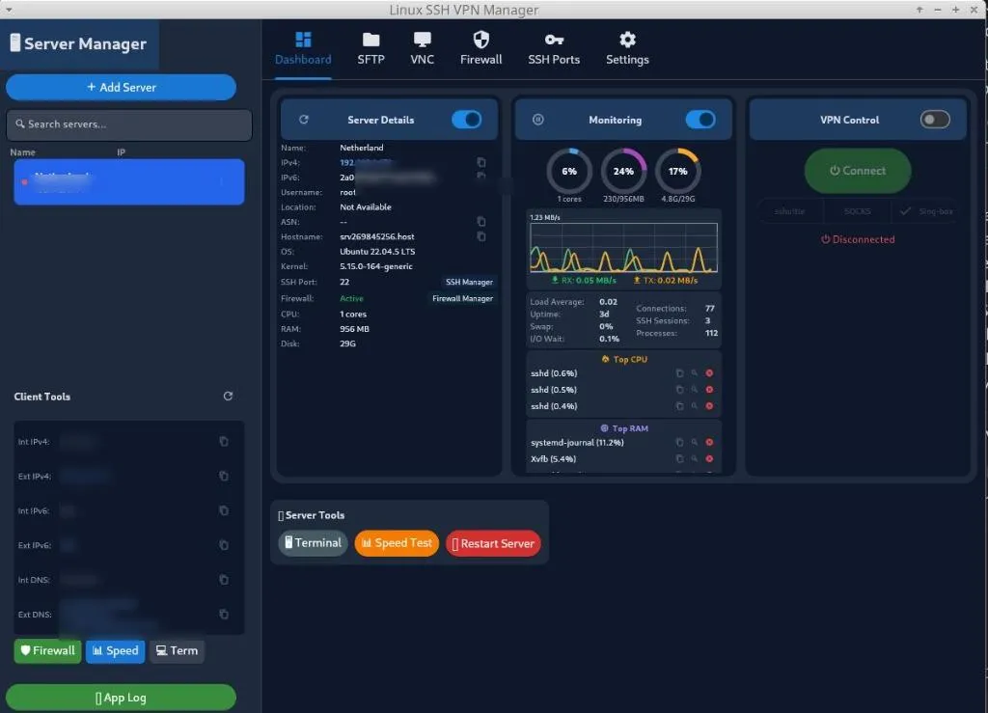This screenshot has width=988, height=713.
Task: Kill the systemd-journal process
Action: point(709,442)
